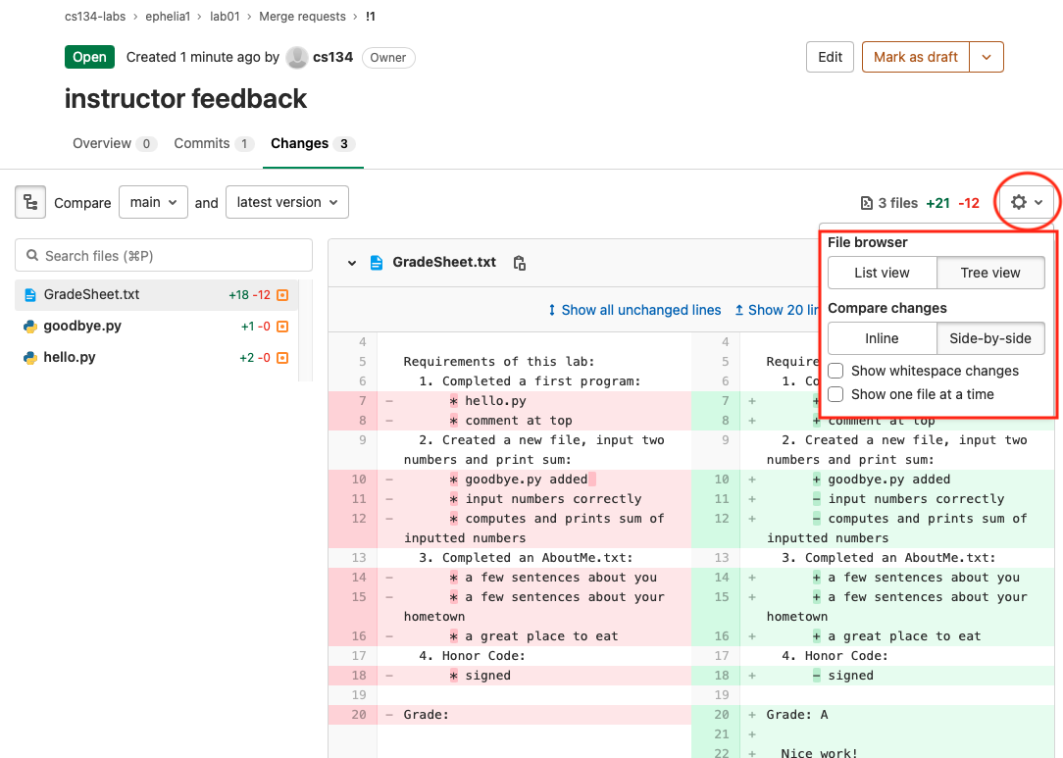The width and height of the screenshot is (1063, 758).
Task: Enable Show whitespace changes
Action: pyautogui.click(x=835, y=371)
